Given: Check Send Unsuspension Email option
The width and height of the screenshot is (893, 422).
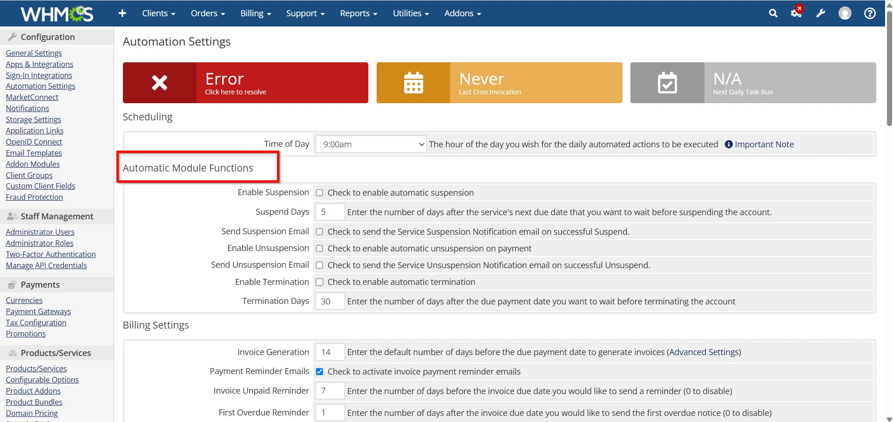Looking at the screenshot, I should coord(319,265).
